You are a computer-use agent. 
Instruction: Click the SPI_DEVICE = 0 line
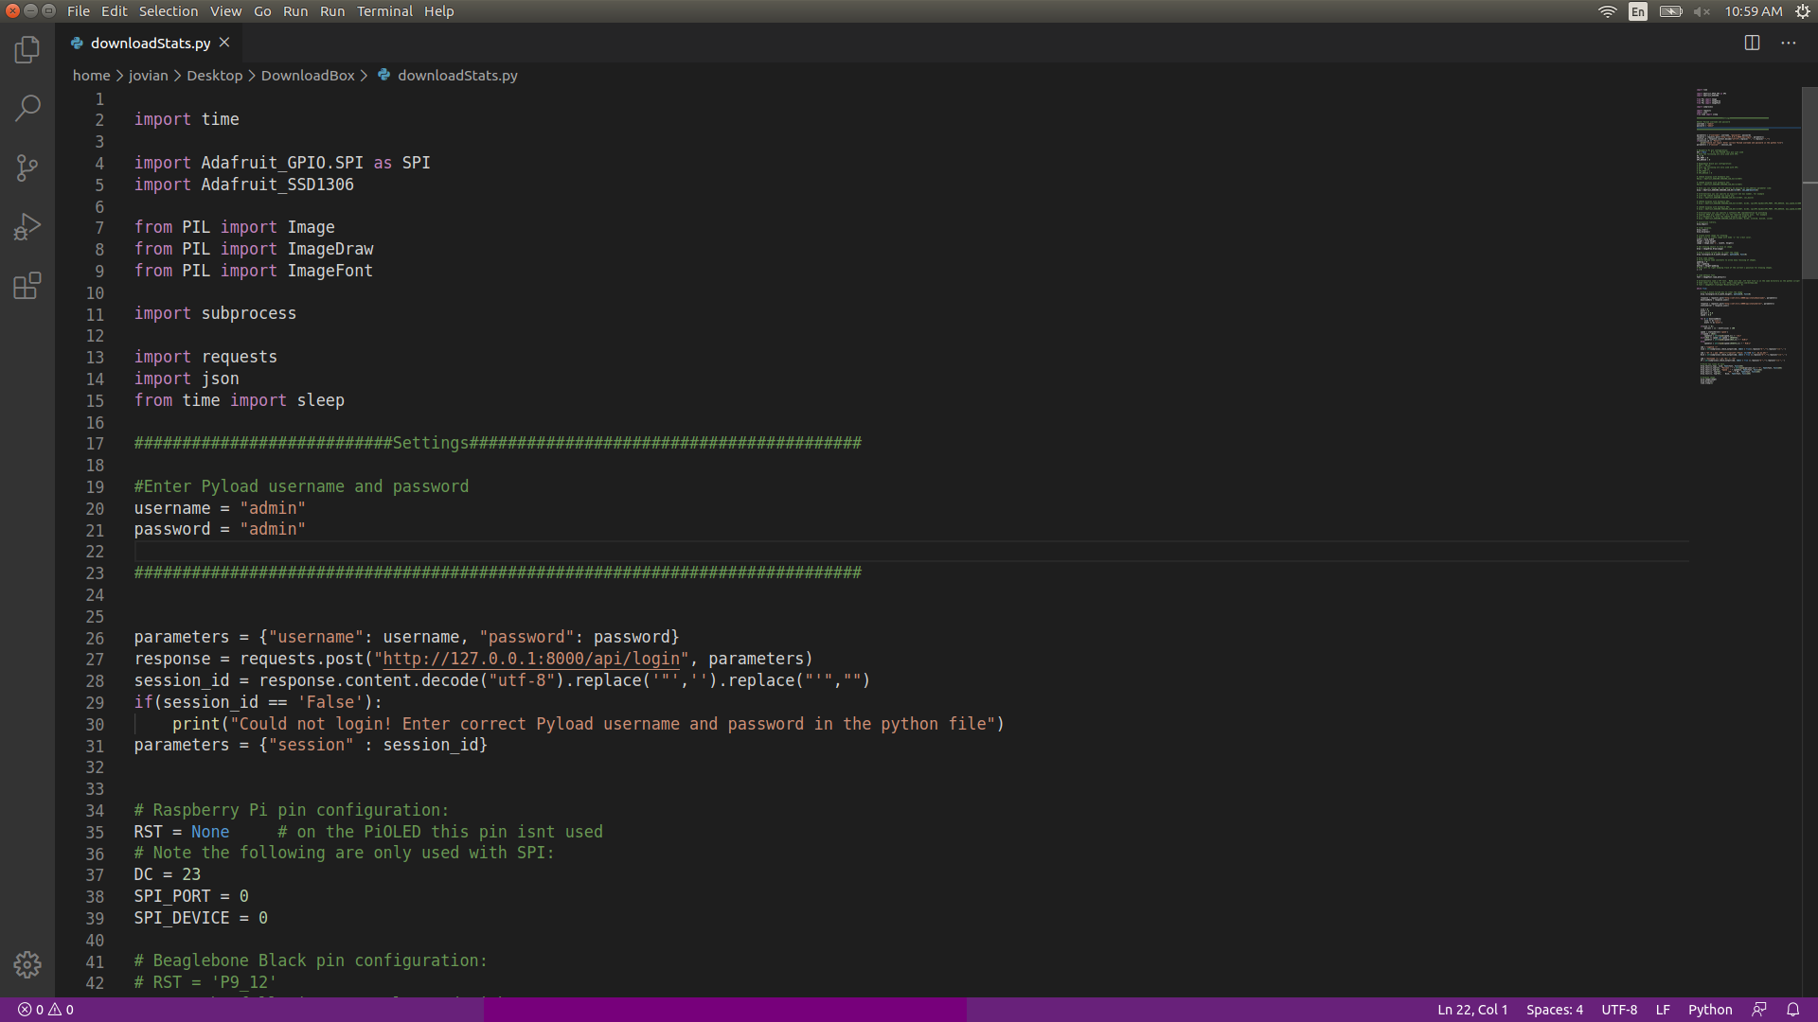[x=201, y=918]
